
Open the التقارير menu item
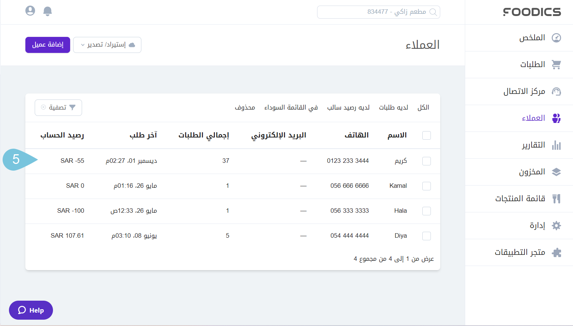pyautogui.click(x=519, y=145)
